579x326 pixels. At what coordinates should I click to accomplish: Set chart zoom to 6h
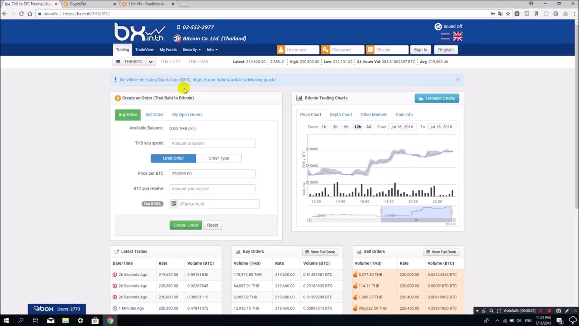(346, 127)
